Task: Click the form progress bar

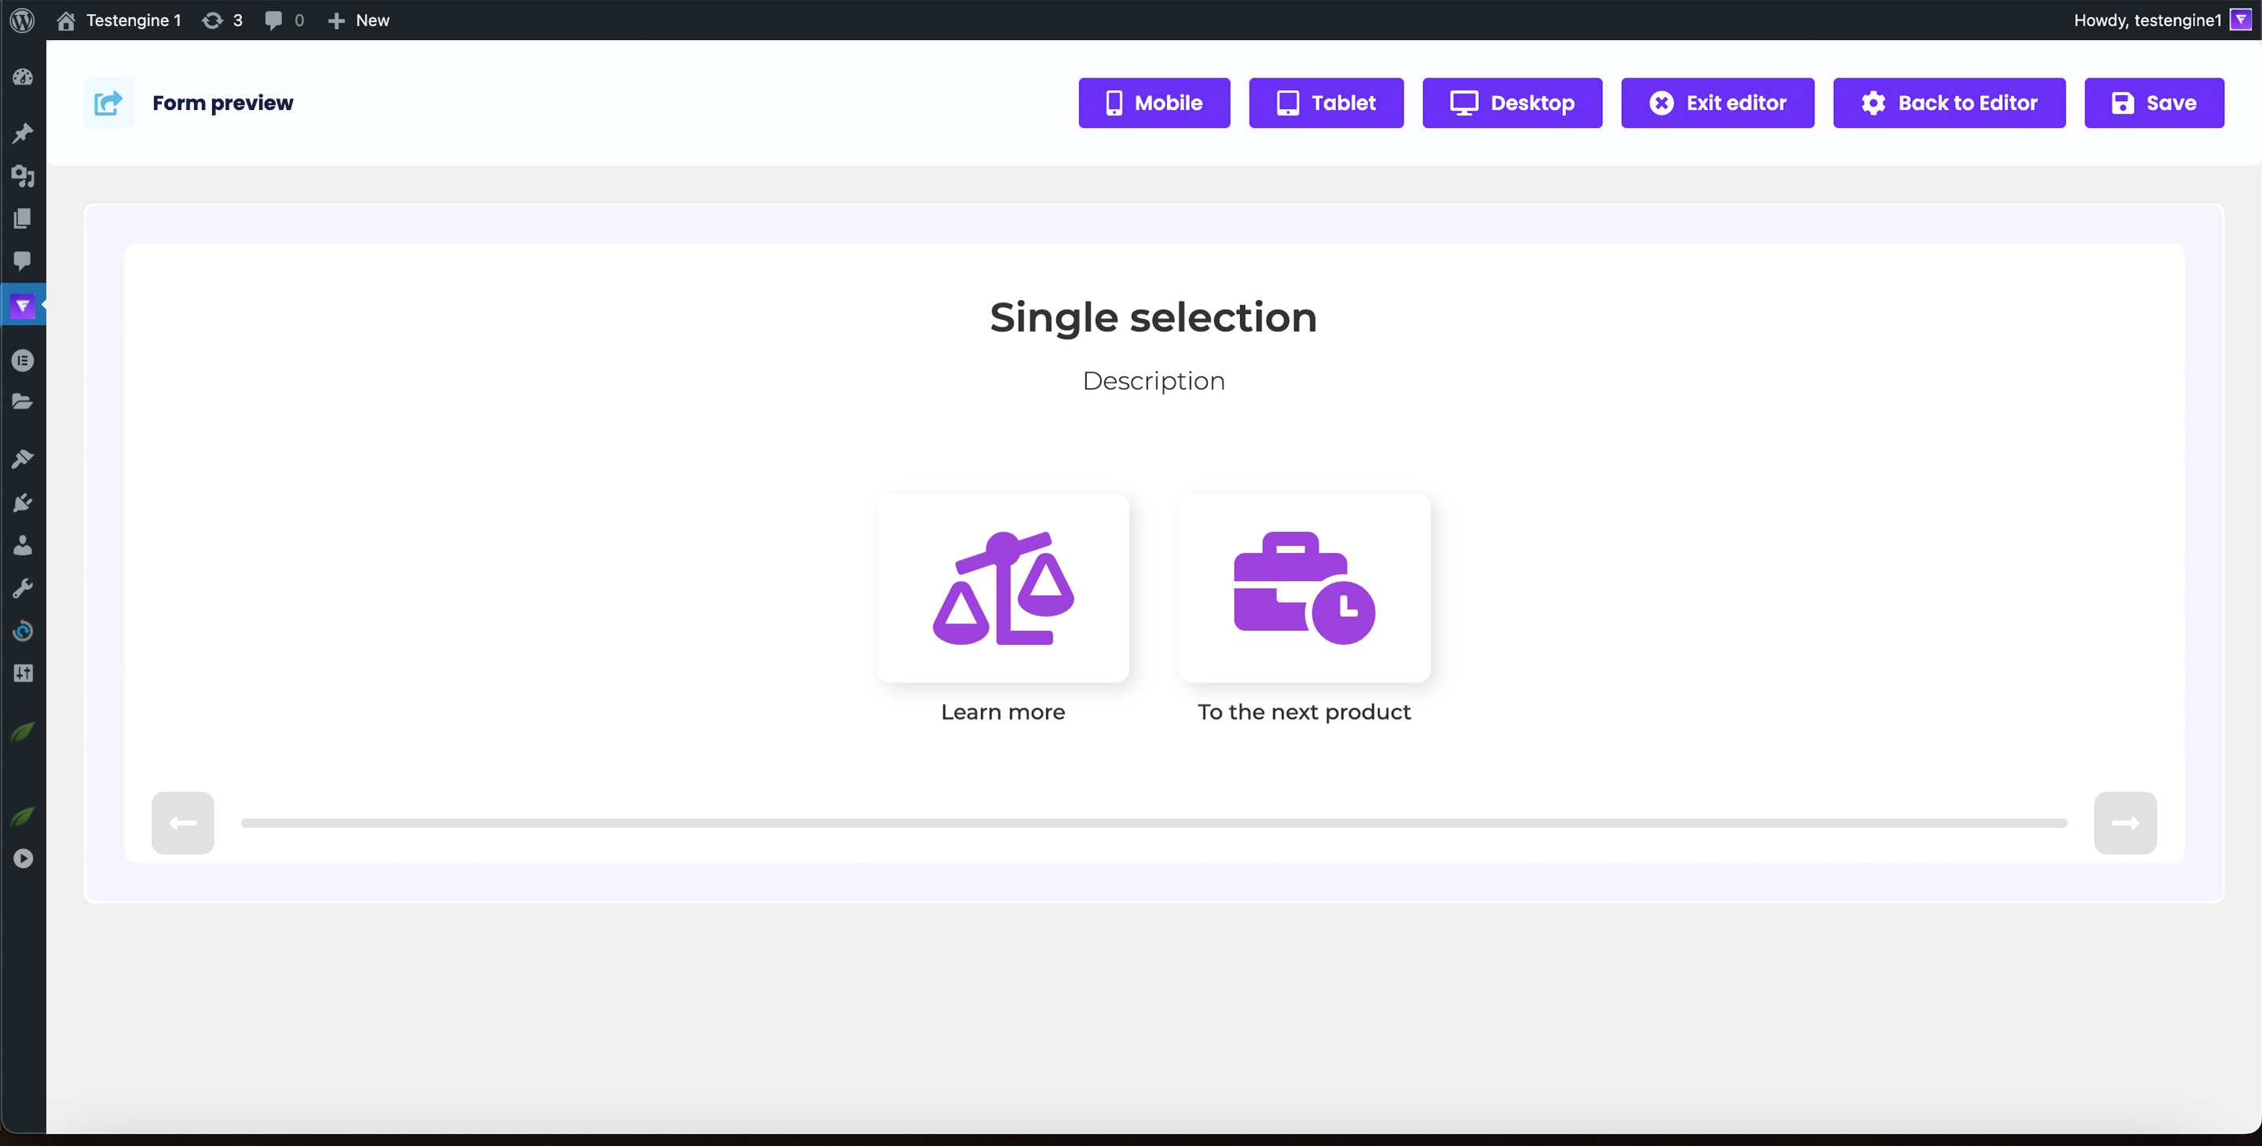Action: 1153,823
